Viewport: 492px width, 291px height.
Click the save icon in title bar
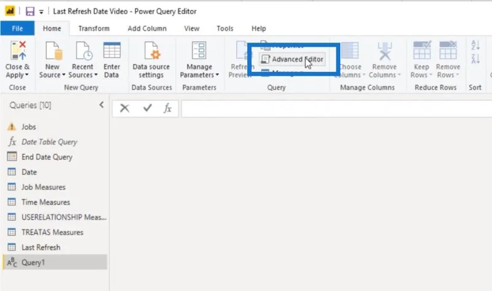[30, 12]
